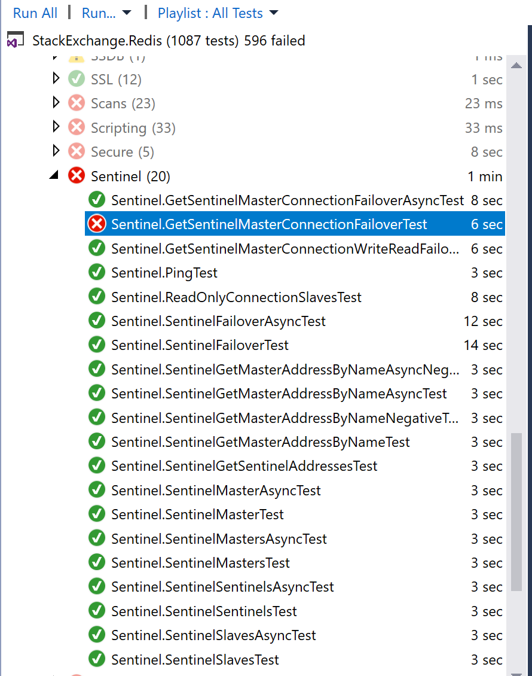
Task: Click passed icon of ReadOnlyConnectionSlavesTest
Action: tap(96, 296)
